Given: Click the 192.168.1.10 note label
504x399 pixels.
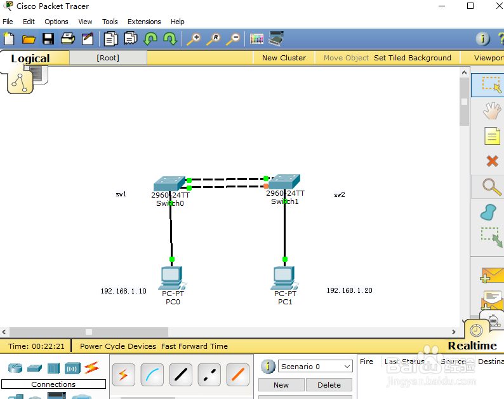Looking at the screenshot, I should pos(124,291).
